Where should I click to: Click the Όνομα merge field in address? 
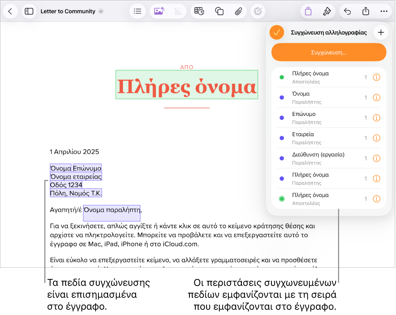point(60,168)
